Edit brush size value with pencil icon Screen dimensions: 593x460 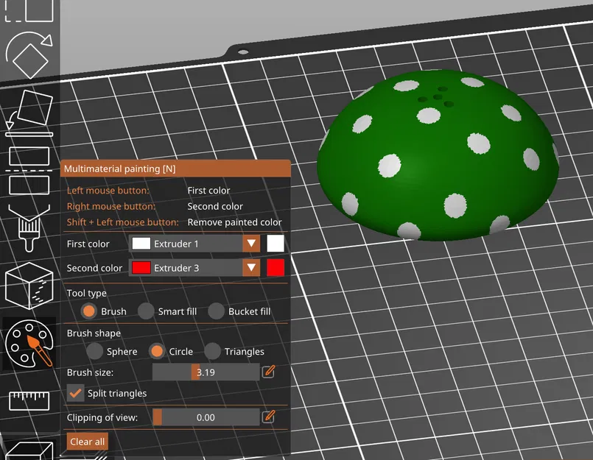pos(268,372)
